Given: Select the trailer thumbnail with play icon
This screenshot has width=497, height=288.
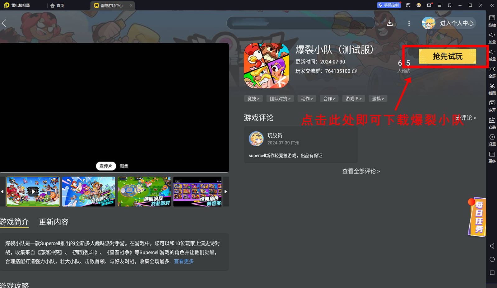Looking at the screenshot, I should click(33, 191).
